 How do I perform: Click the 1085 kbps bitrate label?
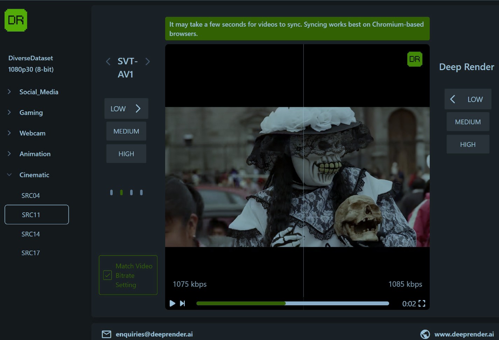405,284
